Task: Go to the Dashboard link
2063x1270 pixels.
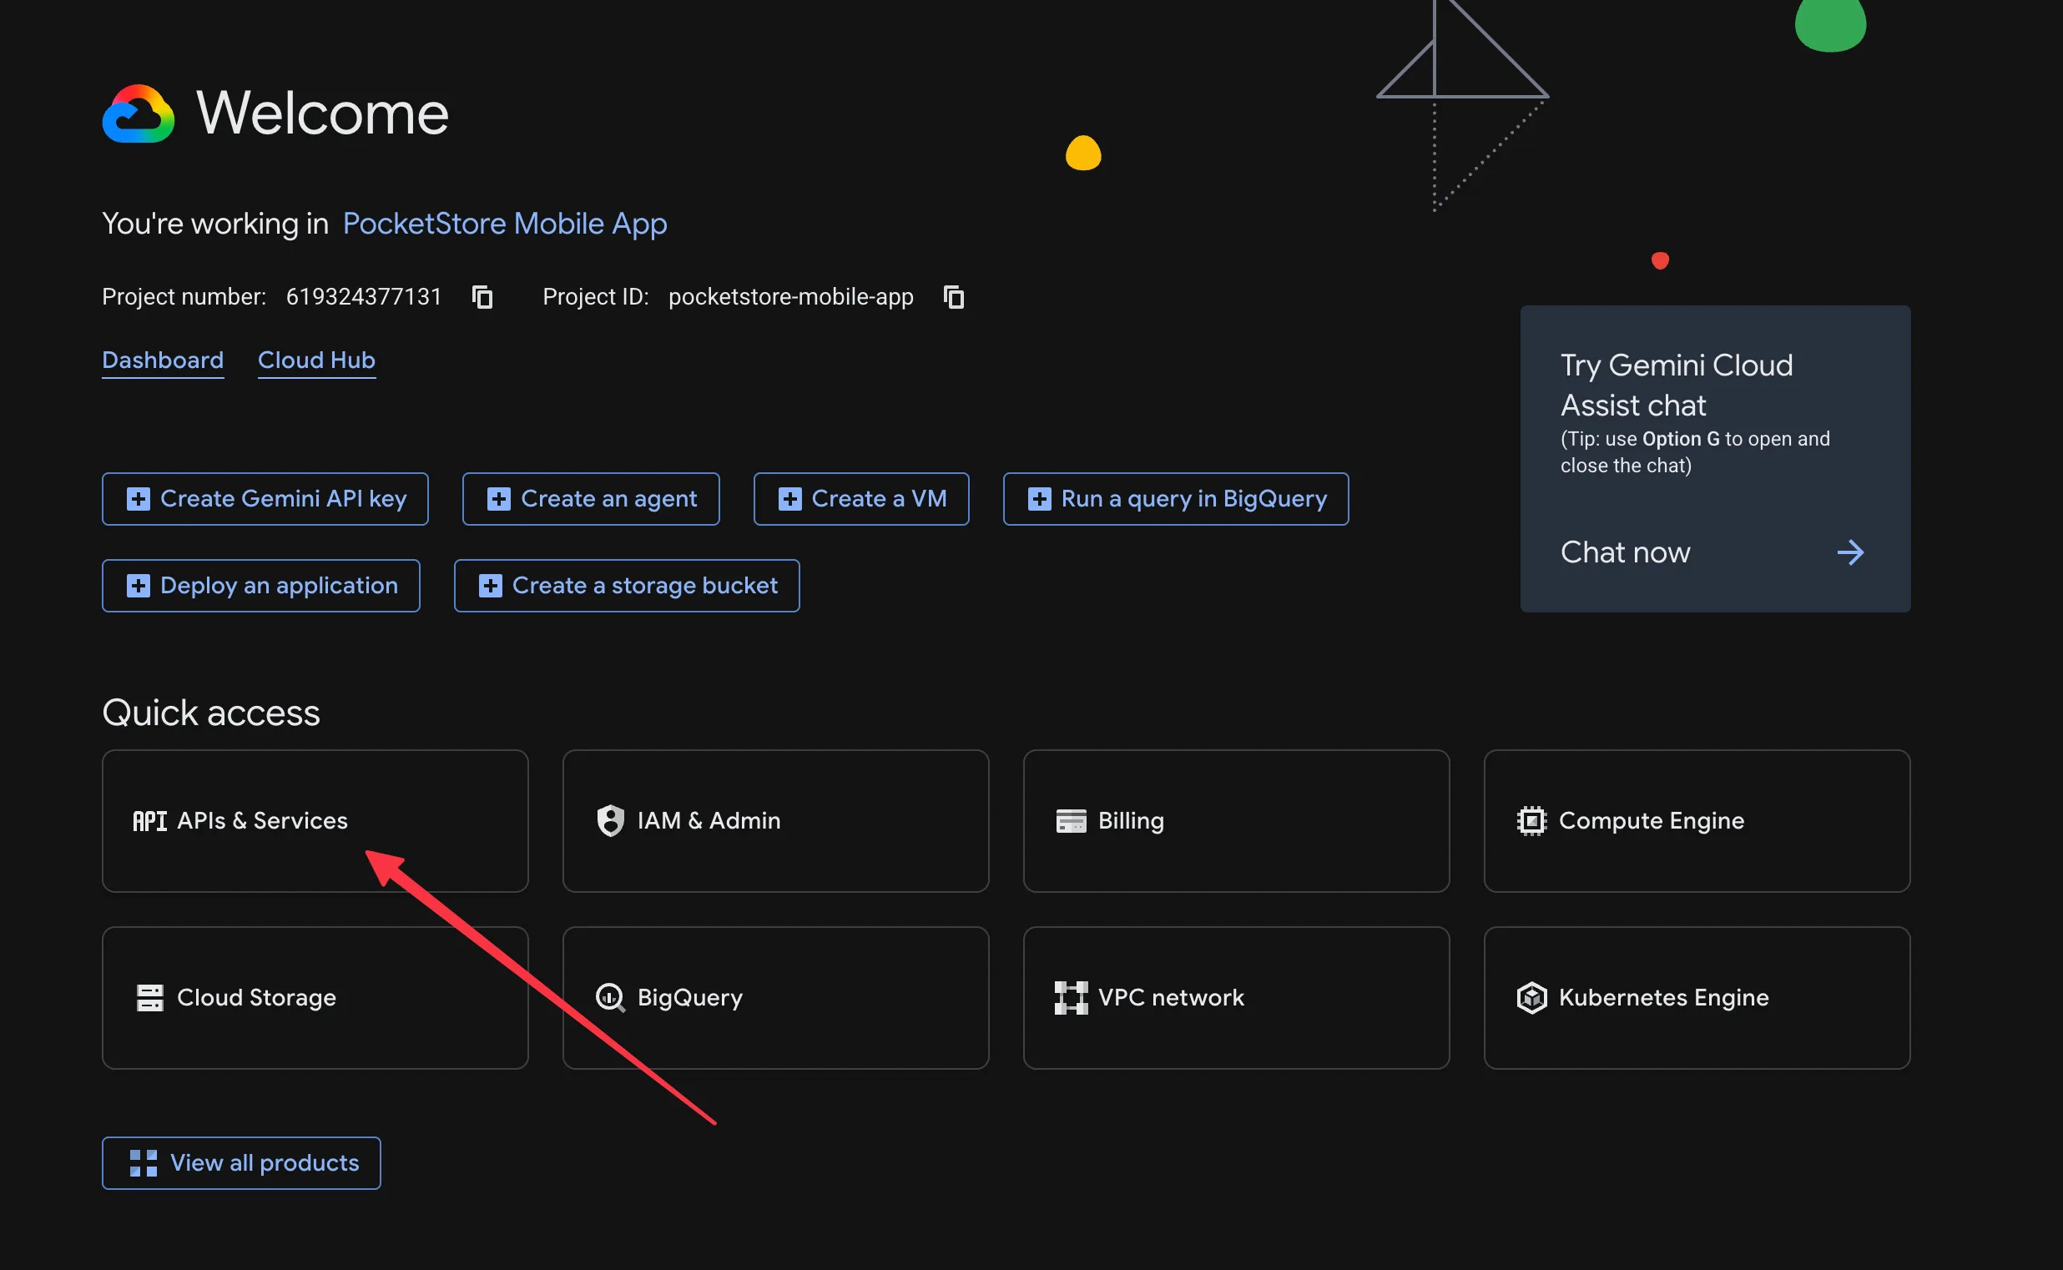Action: pyautogui.click(x=163, y=360)
